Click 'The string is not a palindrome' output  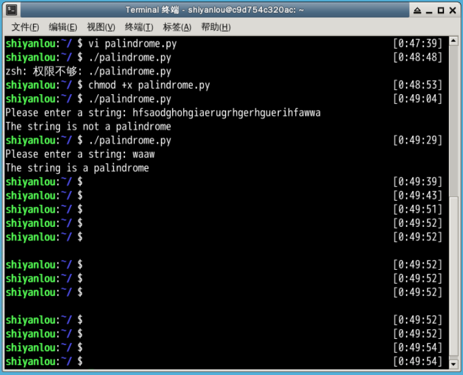(88, 127)
